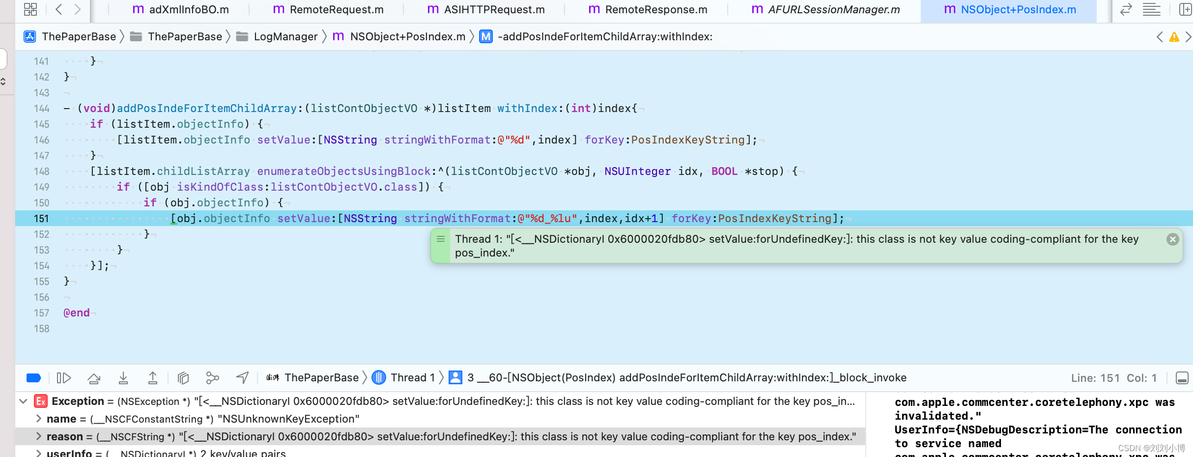Open the related items grid menu
Image resolution: width=1193 pixels, height=457 pixels.
[x=30, y=9]
